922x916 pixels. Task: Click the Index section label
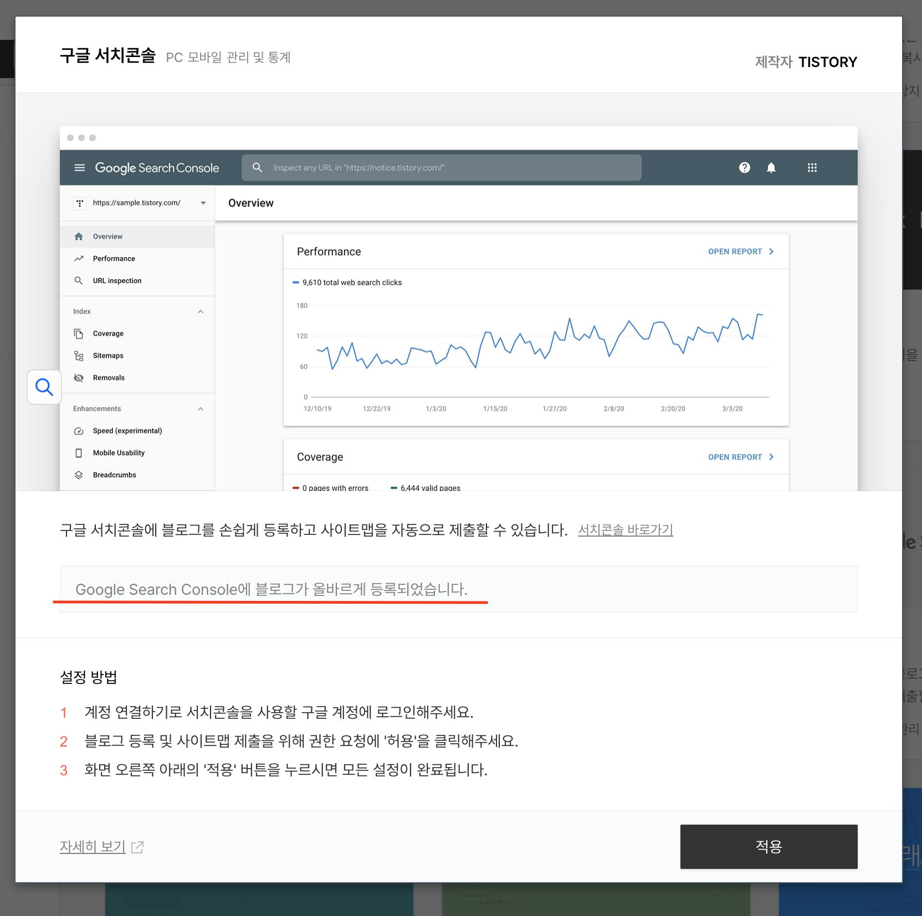point(82,312)
